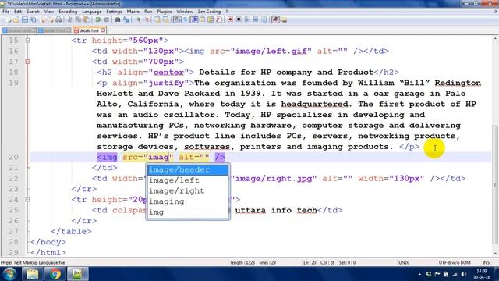
Task: Click the Zoom Out toolbar icon
Action: point(147,20)
